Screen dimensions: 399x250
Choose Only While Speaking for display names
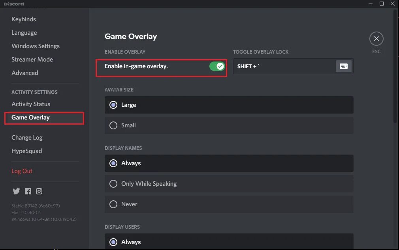tap(229, 184)
